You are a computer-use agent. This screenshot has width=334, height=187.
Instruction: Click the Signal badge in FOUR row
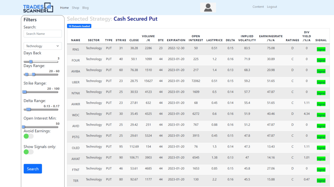tap(321, 60)
